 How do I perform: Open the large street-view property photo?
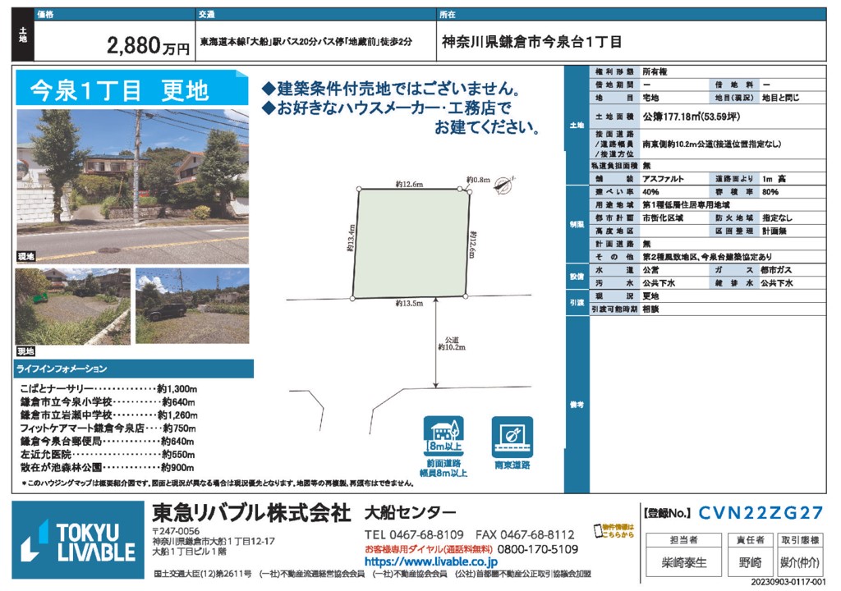pyautogui.click(x=131, y=185)
